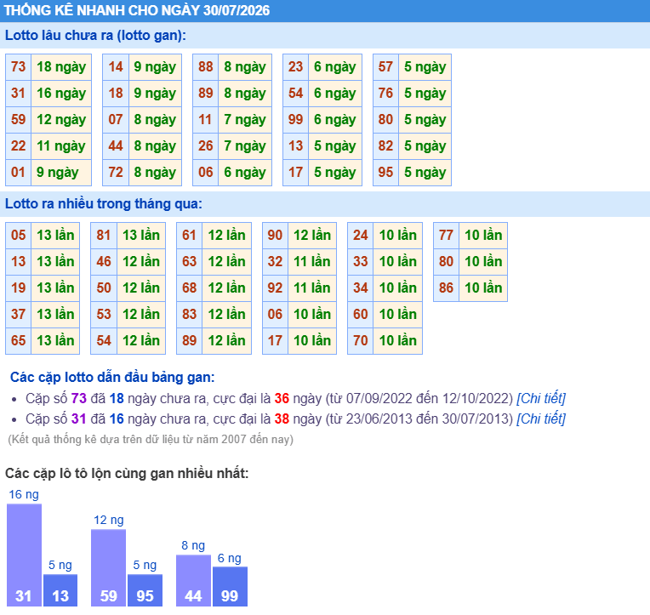Click number 77 in the frequent lotto table
Image resolution: width=650 pixels, height=615 pixels.
(446, 236)
